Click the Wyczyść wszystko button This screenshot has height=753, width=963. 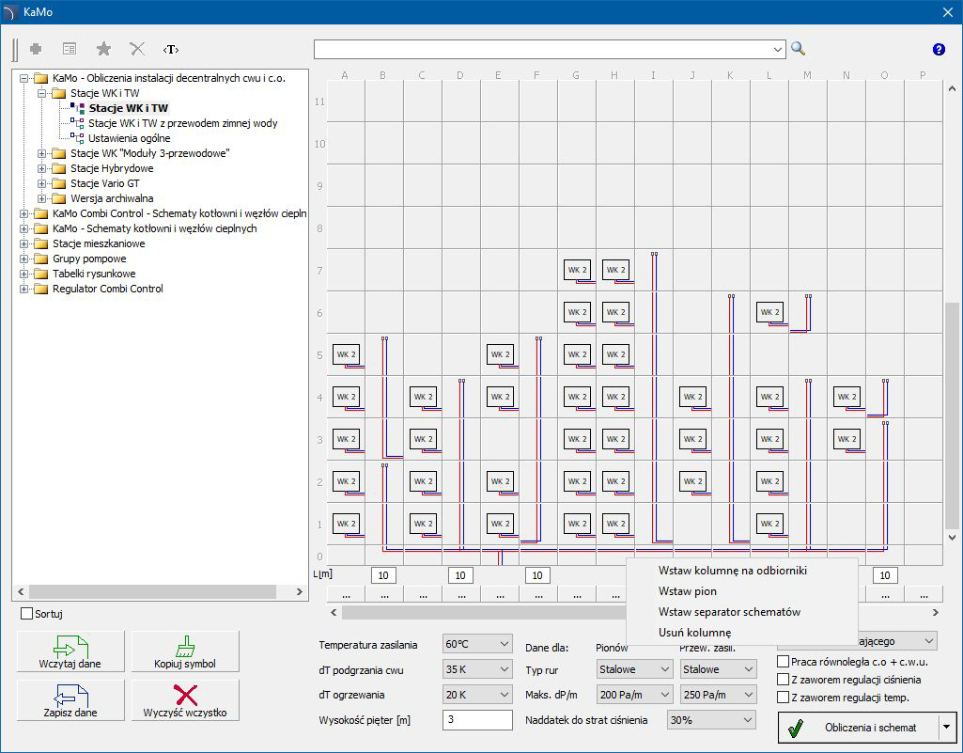click(185, 700)
